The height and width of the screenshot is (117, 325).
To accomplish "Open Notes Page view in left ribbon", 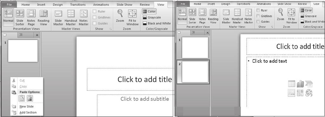I will click(31, 17).
